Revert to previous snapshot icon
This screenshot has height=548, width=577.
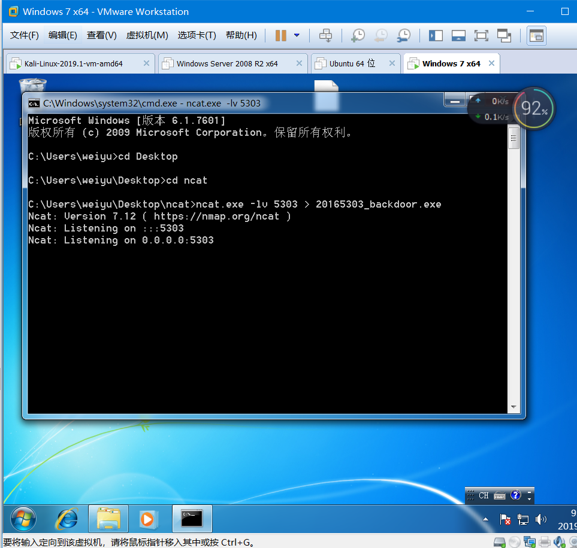tap(381, 36)
